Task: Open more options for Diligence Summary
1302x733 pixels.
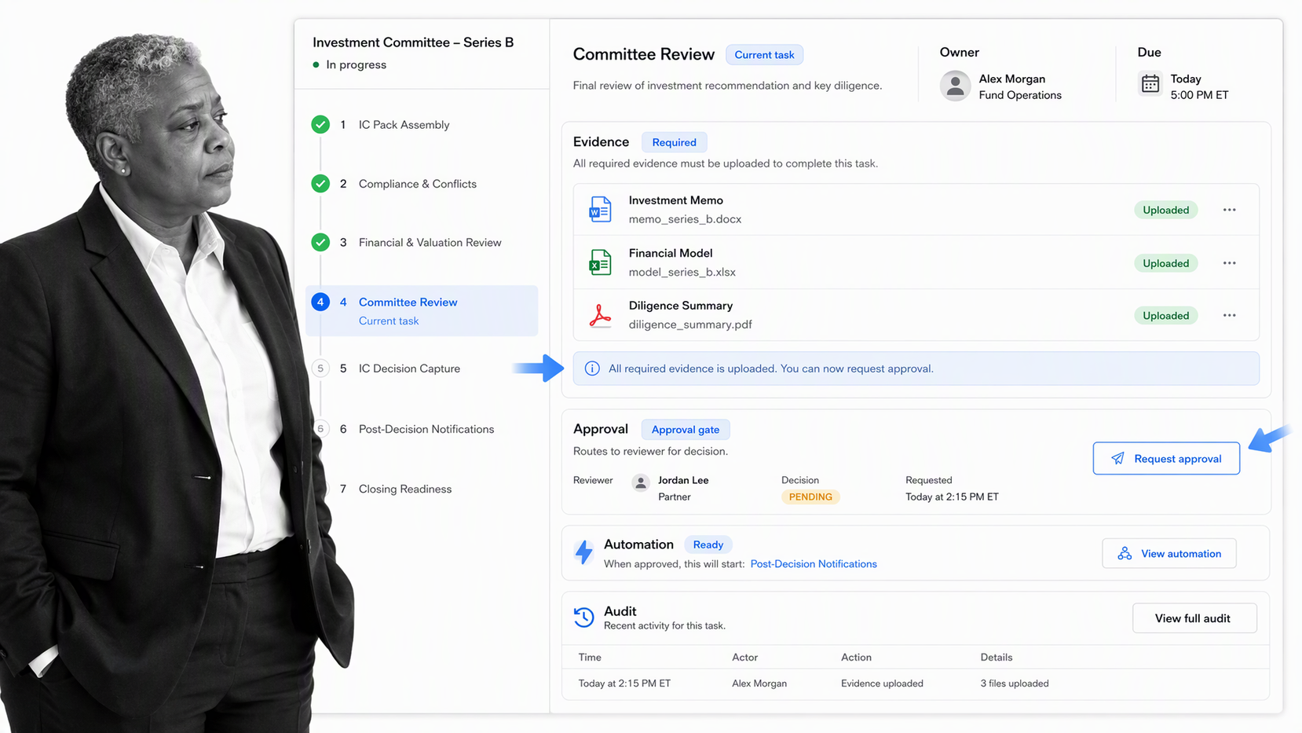Action: 1229,316
